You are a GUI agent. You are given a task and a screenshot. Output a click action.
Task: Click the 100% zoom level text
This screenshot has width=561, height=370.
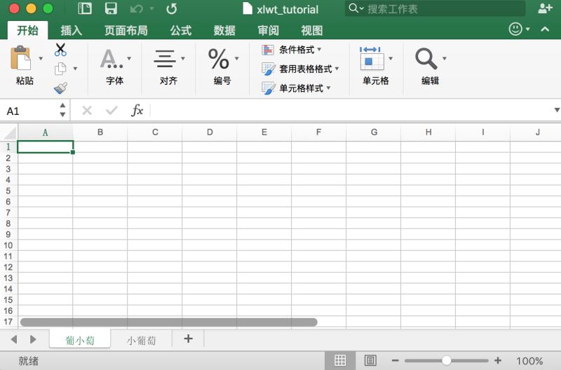tap(529, 361)
